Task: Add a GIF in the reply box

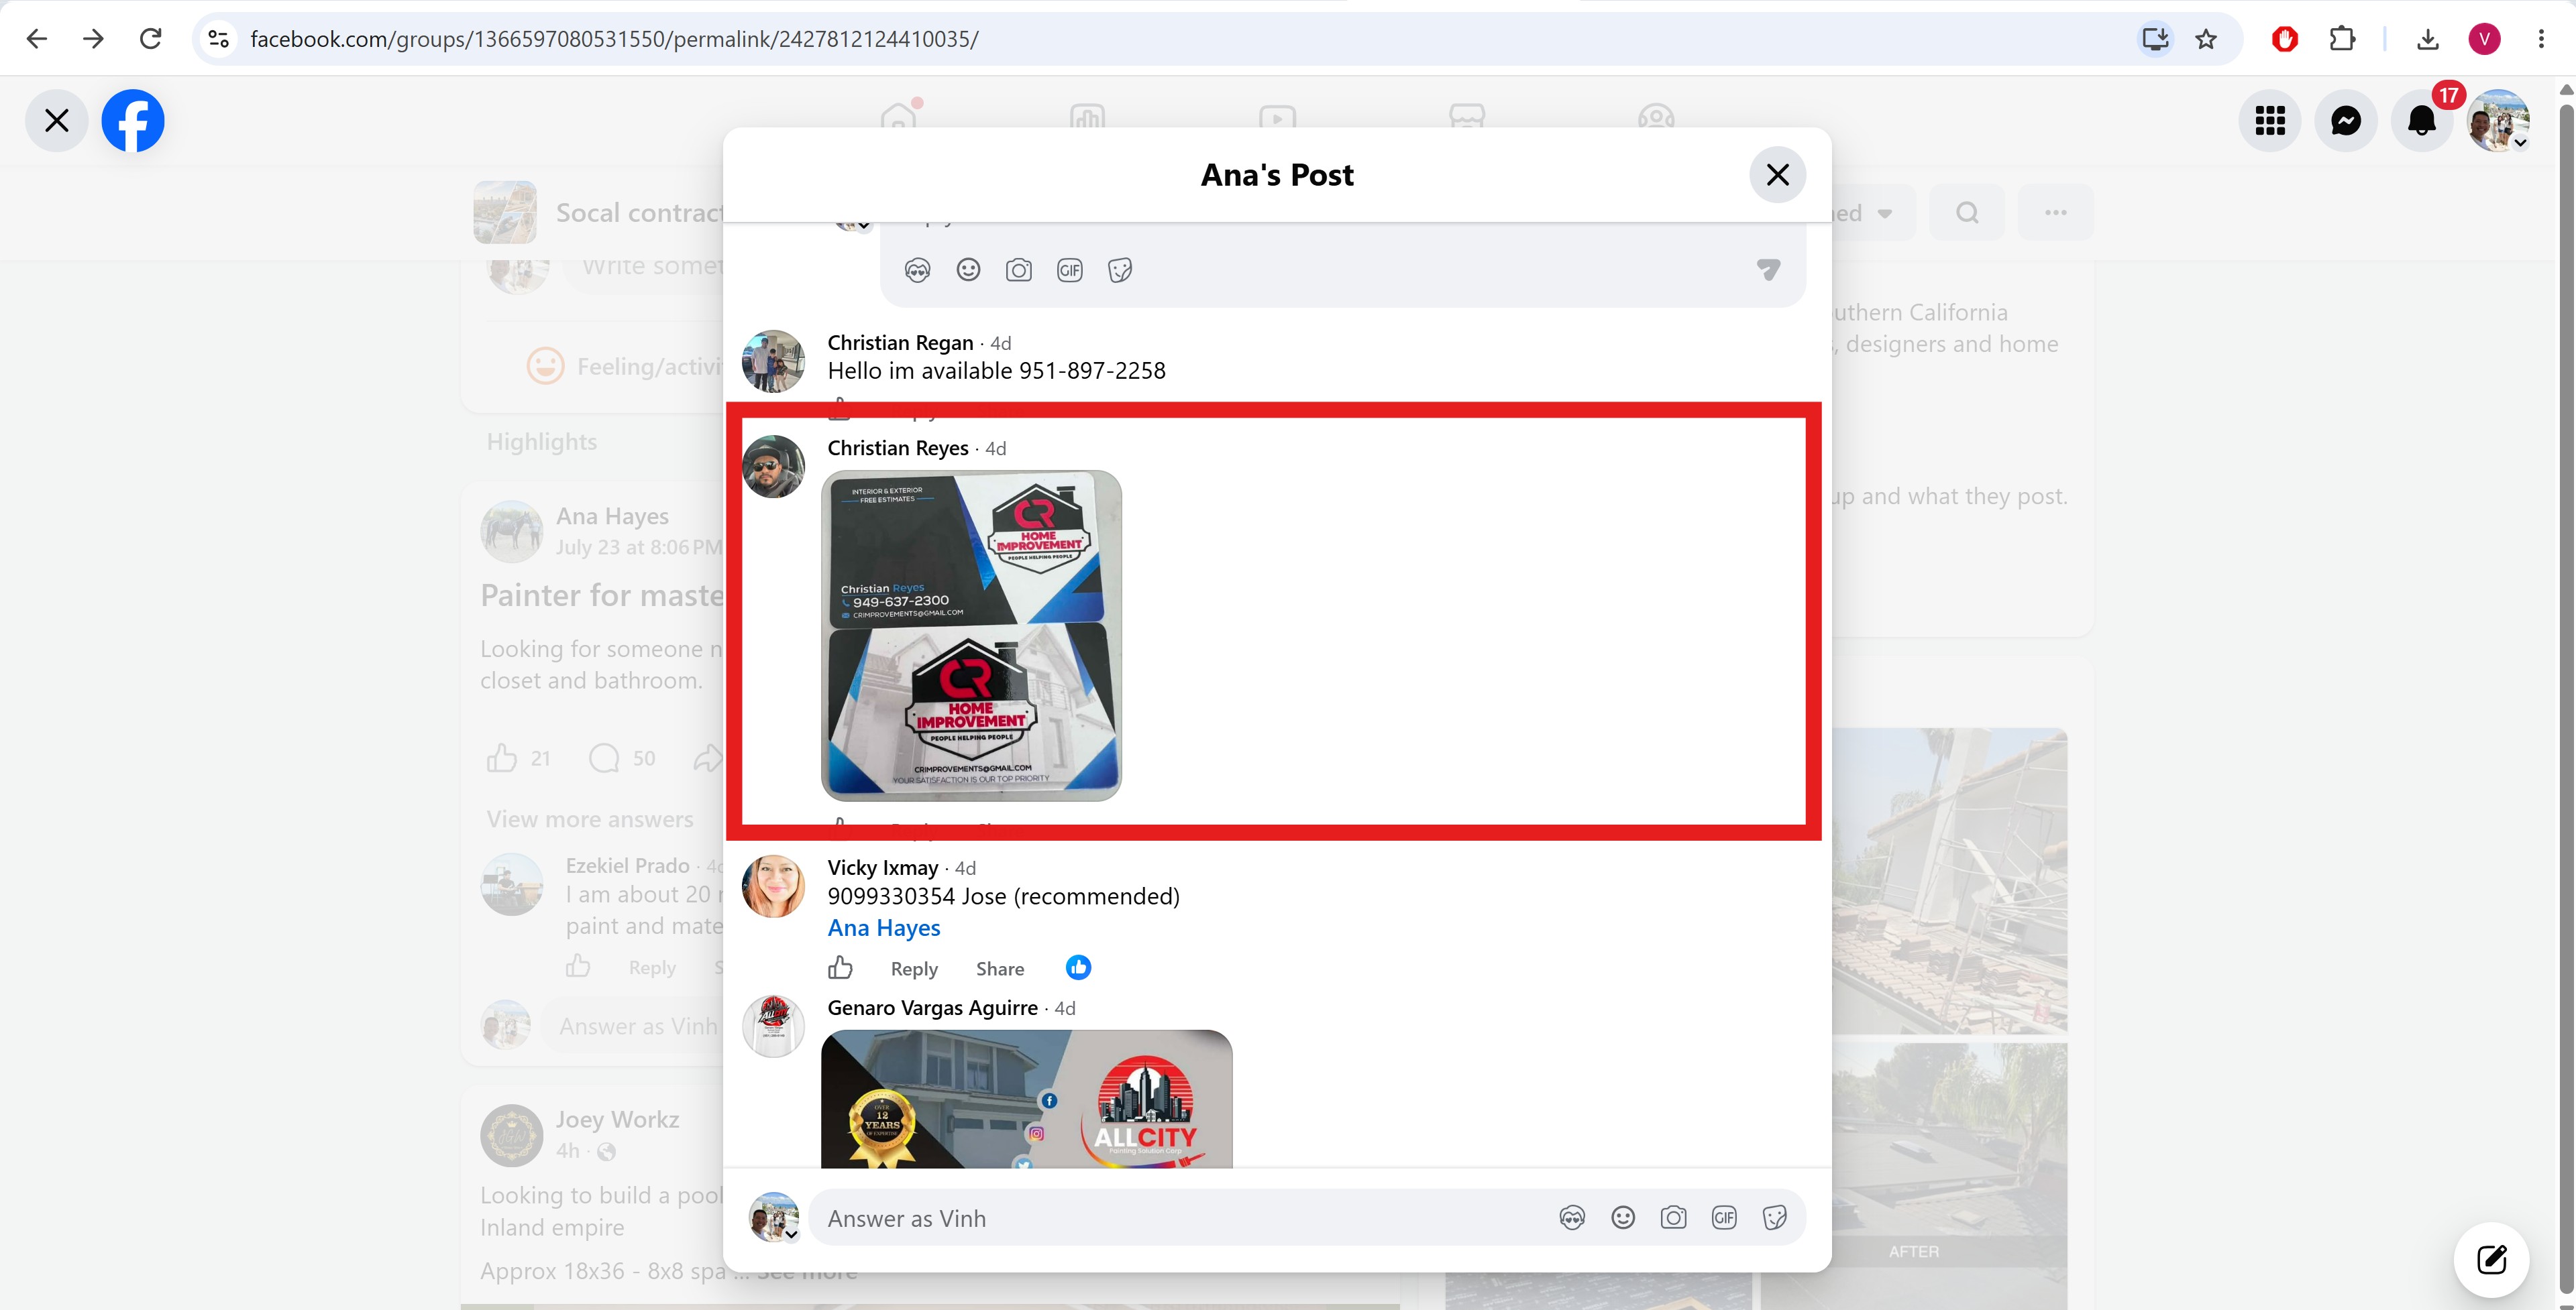Action: pos(1070,270)
